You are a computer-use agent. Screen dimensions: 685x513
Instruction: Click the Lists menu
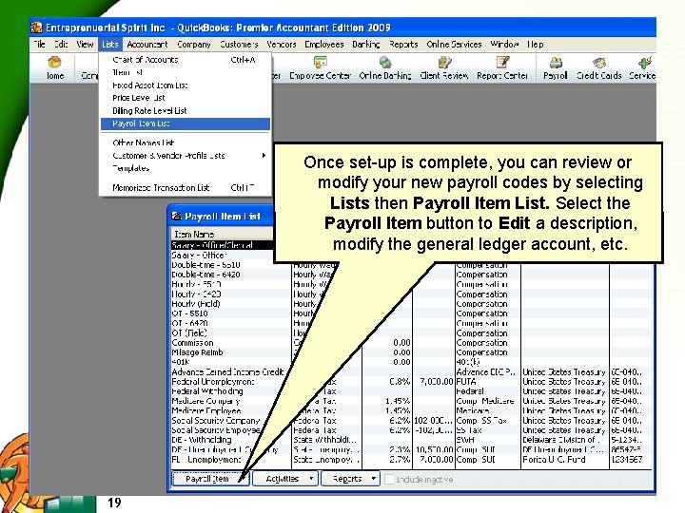109,44
